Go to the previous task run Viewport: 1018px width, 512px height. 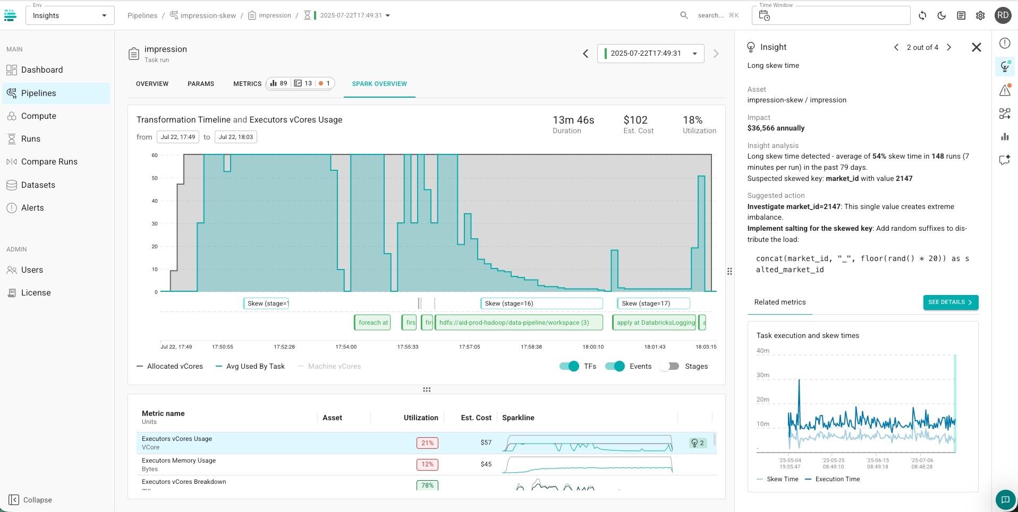click(586, 54)
